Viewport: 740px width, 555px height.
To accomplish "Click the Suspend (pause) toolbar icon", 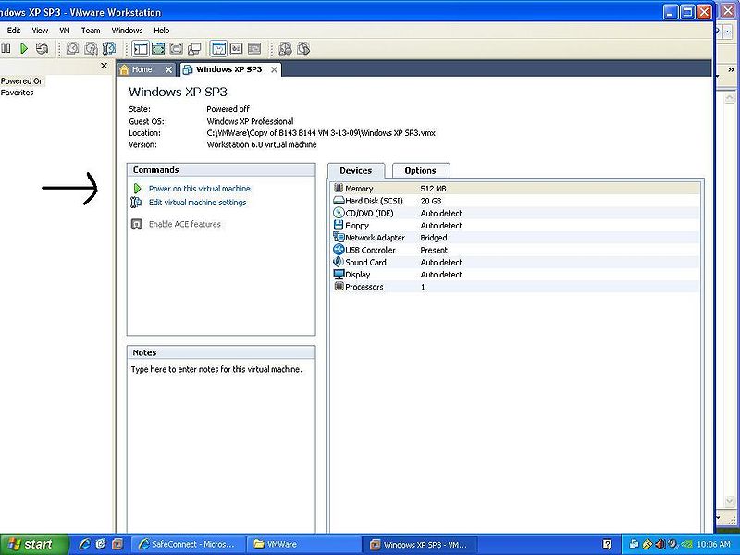I will coord(6,49).
